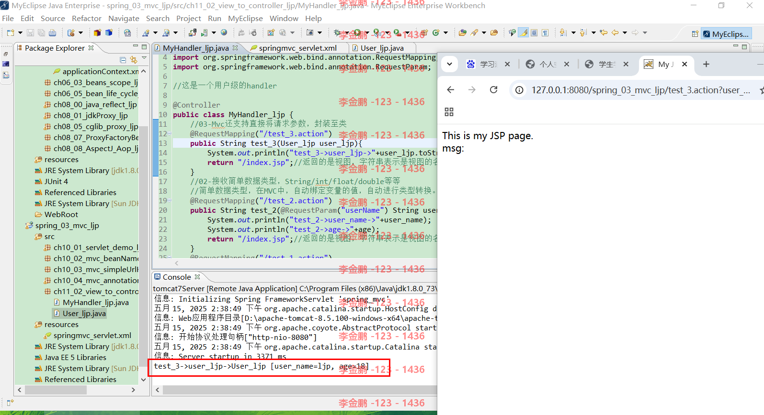Click the Print toolbar icon
The width and height of the screenshot is (764, 415).
[x=52, y=33]
